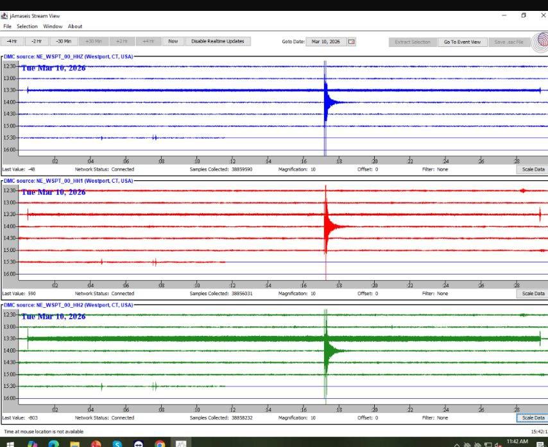Open the notification center icon
Image resolution: width=548 pixels, height=447 pixels.
540,444
